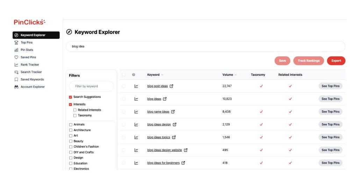Click the help question mark icon in table header

[x=134, y=75]
